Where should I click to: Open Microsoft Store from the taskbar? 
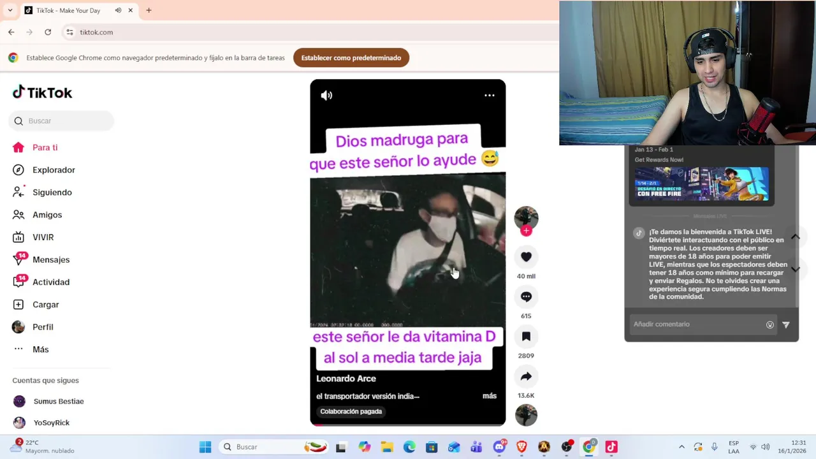click(432, 447)
